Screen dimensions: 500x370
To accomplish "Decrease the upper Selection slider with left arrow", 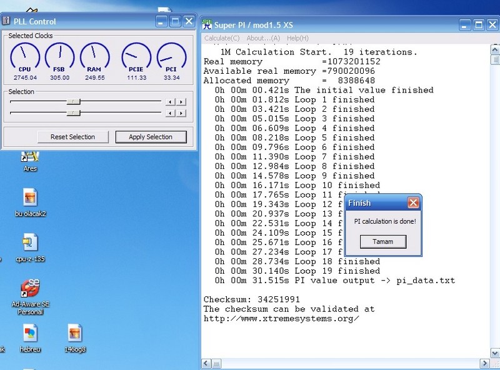I will tap(170, 102).
